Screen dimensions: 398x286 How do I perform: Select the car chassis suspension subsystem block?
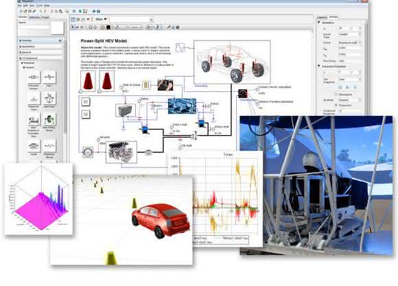232,62
